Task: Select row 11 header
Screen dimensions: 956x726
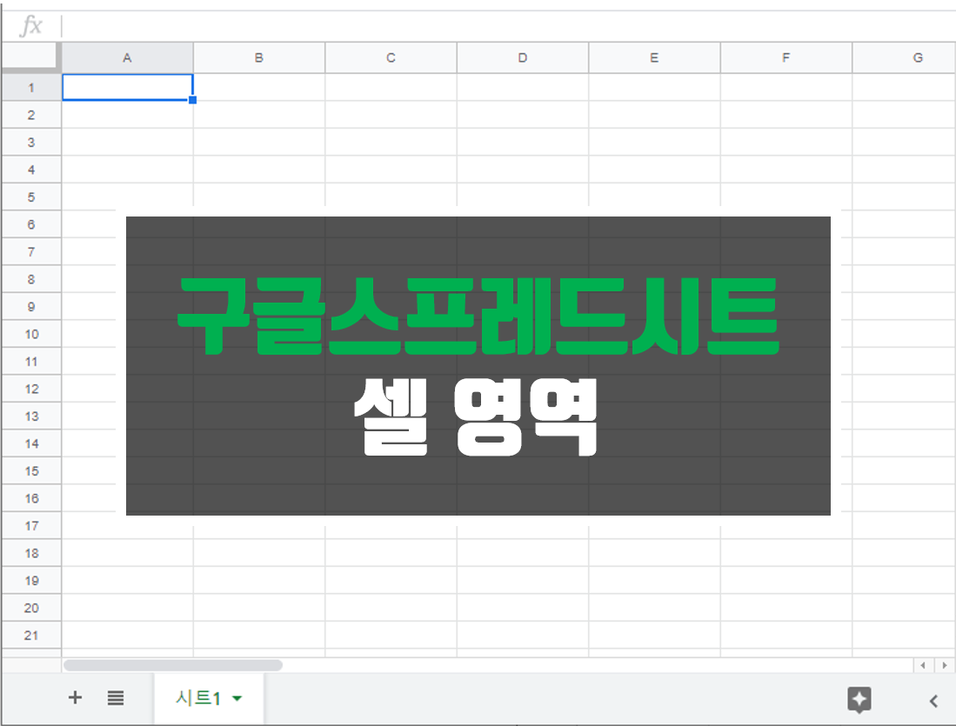Action: pyautogui.click(x=31, y=362)
